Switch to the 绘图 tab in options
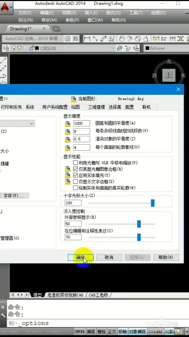Viewport: 189px width, 337px height. [75, 107]
